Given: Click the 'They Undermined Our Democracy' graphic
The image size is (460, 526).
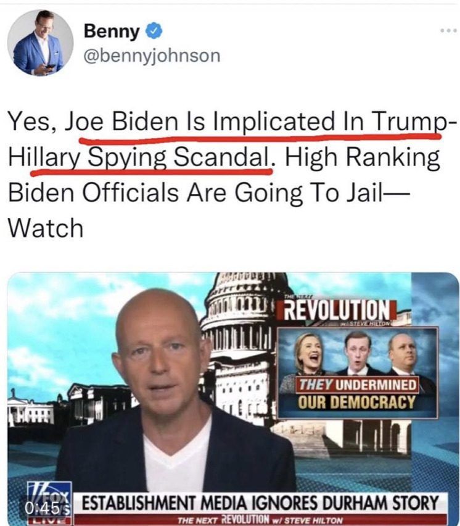Looking at the screenshot, I should click(x=358, y=372).
